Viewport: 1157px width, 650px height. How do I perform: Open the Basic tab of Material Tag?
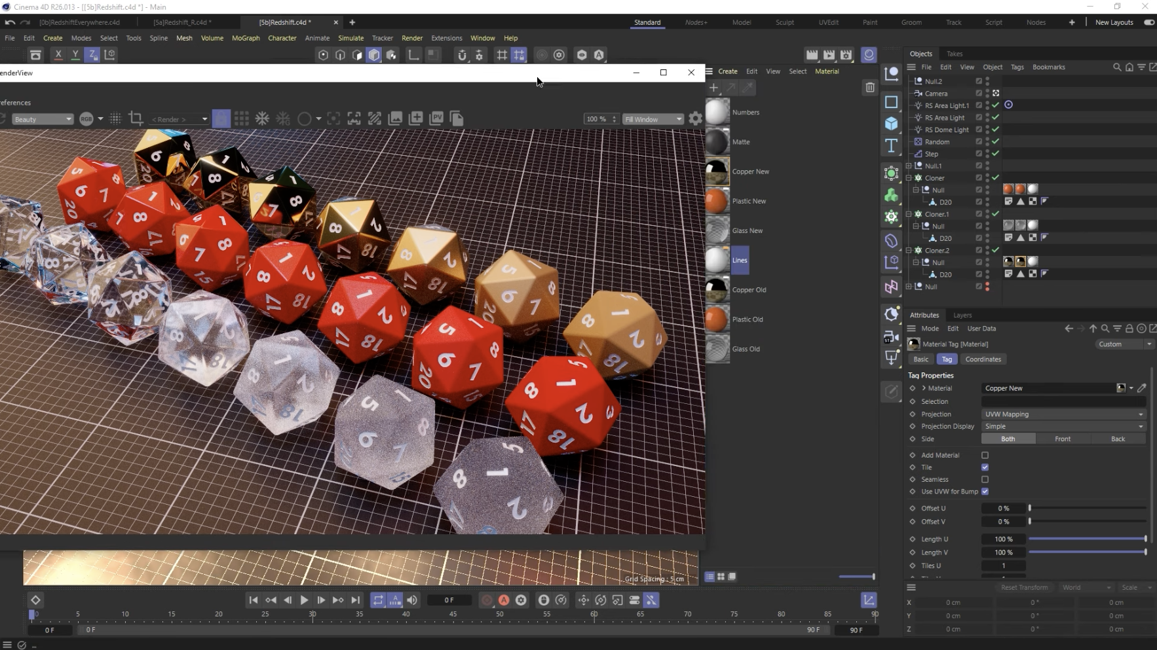pos(920,359)
